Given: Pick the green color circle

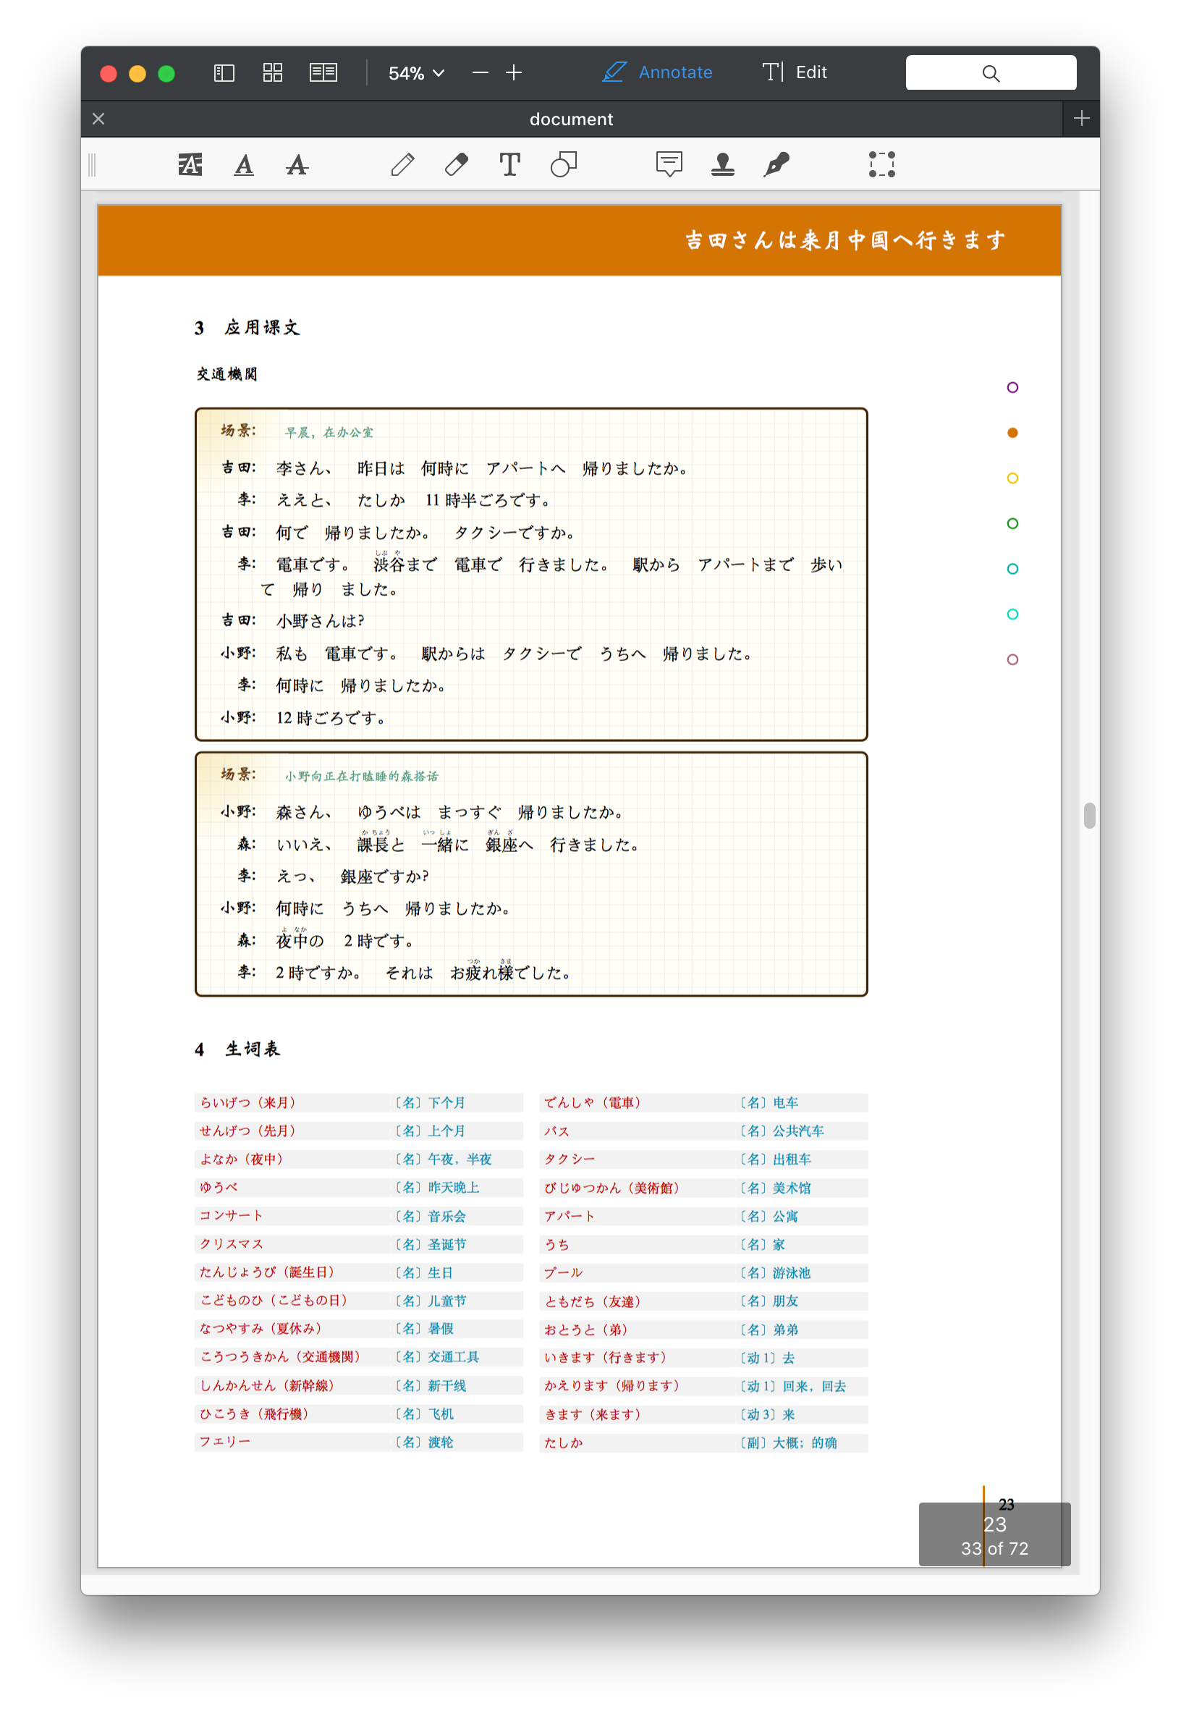Looking at the screenshot, I should pos(1012,523).
